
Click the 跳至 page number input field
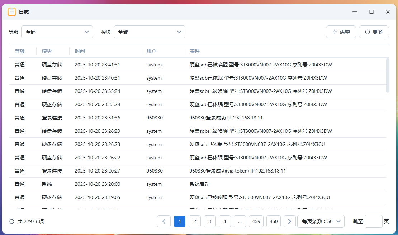point(373,221)
